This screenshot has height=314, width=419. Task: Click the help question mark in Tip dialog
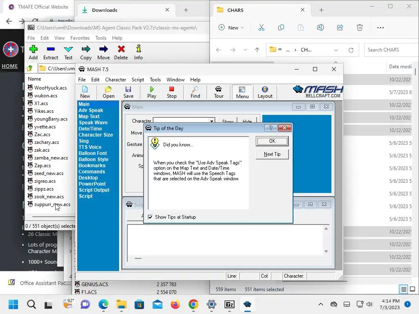pyautogui.click(x=270, y=128)
